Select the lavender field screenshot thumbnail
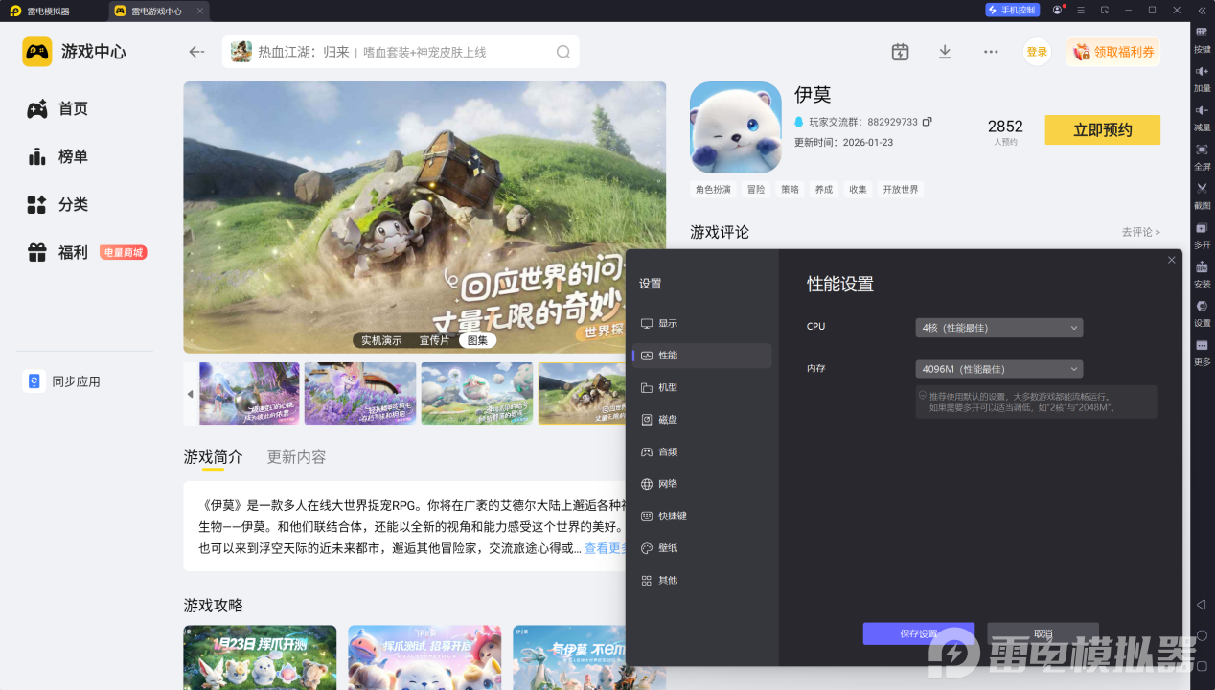Image resolution: width=1215 pixels, height=690 pixels. pos(360,393)
